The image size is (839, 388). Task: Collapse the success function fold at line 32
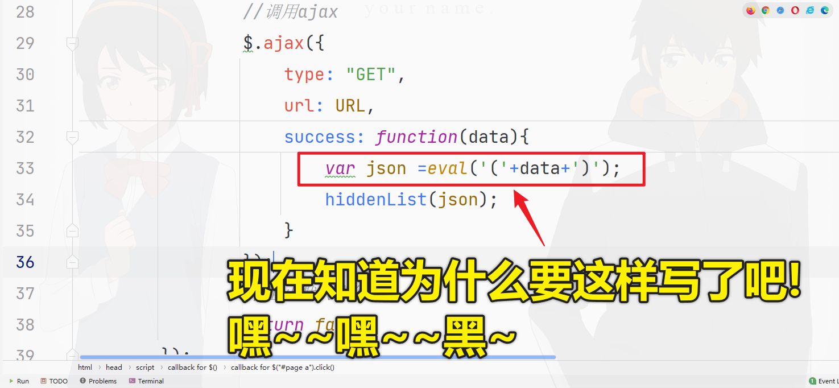[x=72, y=137]
